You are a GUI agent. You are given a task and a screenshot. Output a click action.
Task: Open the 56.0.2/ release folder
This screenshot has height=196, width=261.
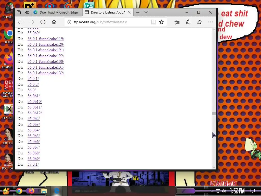(x=33, y=84)
